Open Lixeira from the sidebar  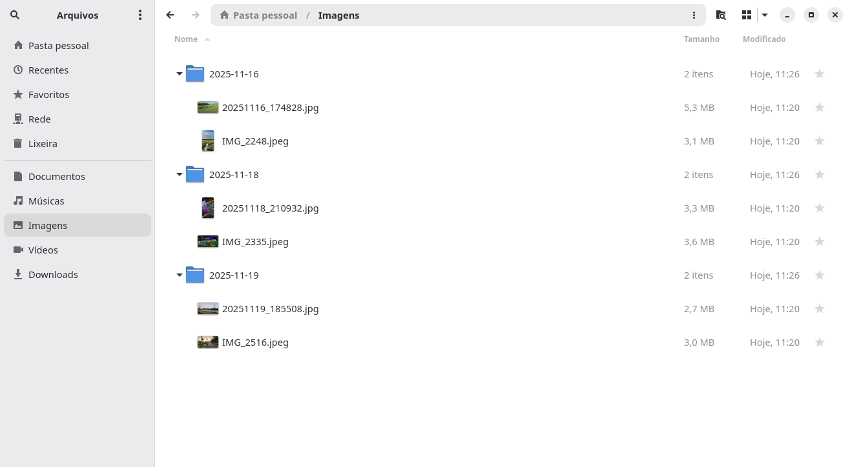point(43,143)
